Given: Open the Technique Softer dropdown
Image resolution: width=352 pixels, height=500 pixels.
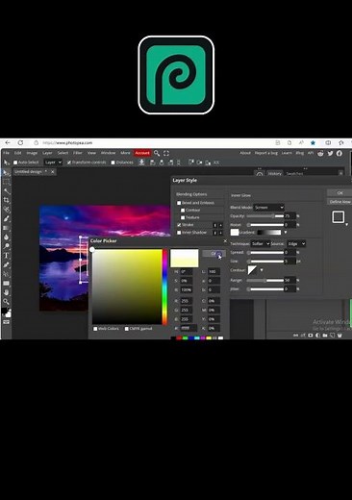Looking at the screenshot, I should point(261,244).
